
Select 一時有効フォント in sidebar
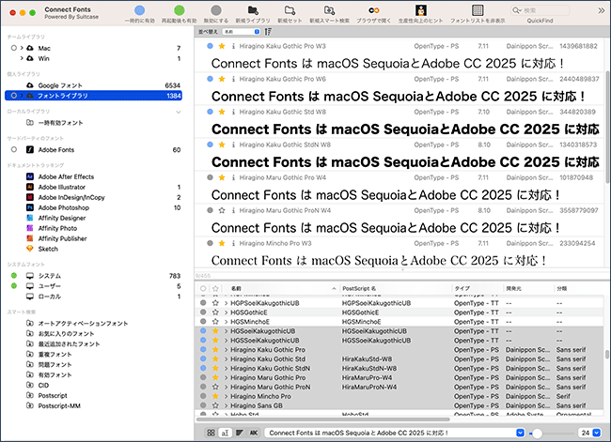93,123
